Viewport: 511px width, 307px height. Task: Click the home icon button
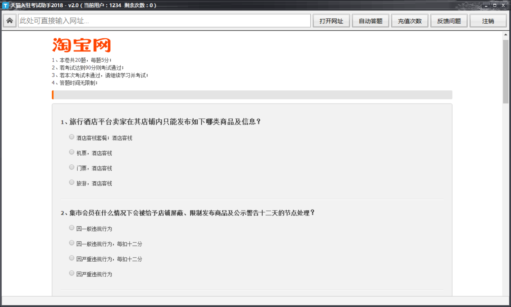pos(9,21)
